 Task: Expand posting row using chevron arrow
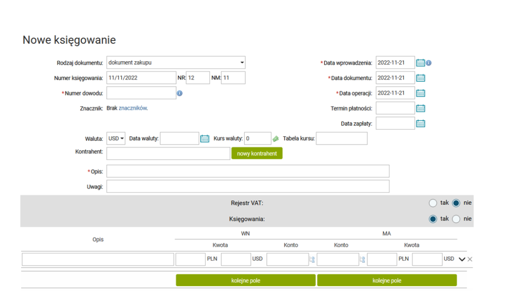pyautogui.click(x=462, y=259)
